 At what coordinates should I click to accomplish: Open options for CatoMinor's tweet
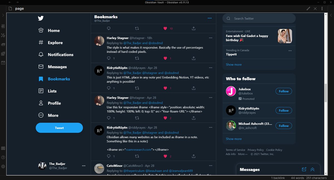tap(210, 166)
